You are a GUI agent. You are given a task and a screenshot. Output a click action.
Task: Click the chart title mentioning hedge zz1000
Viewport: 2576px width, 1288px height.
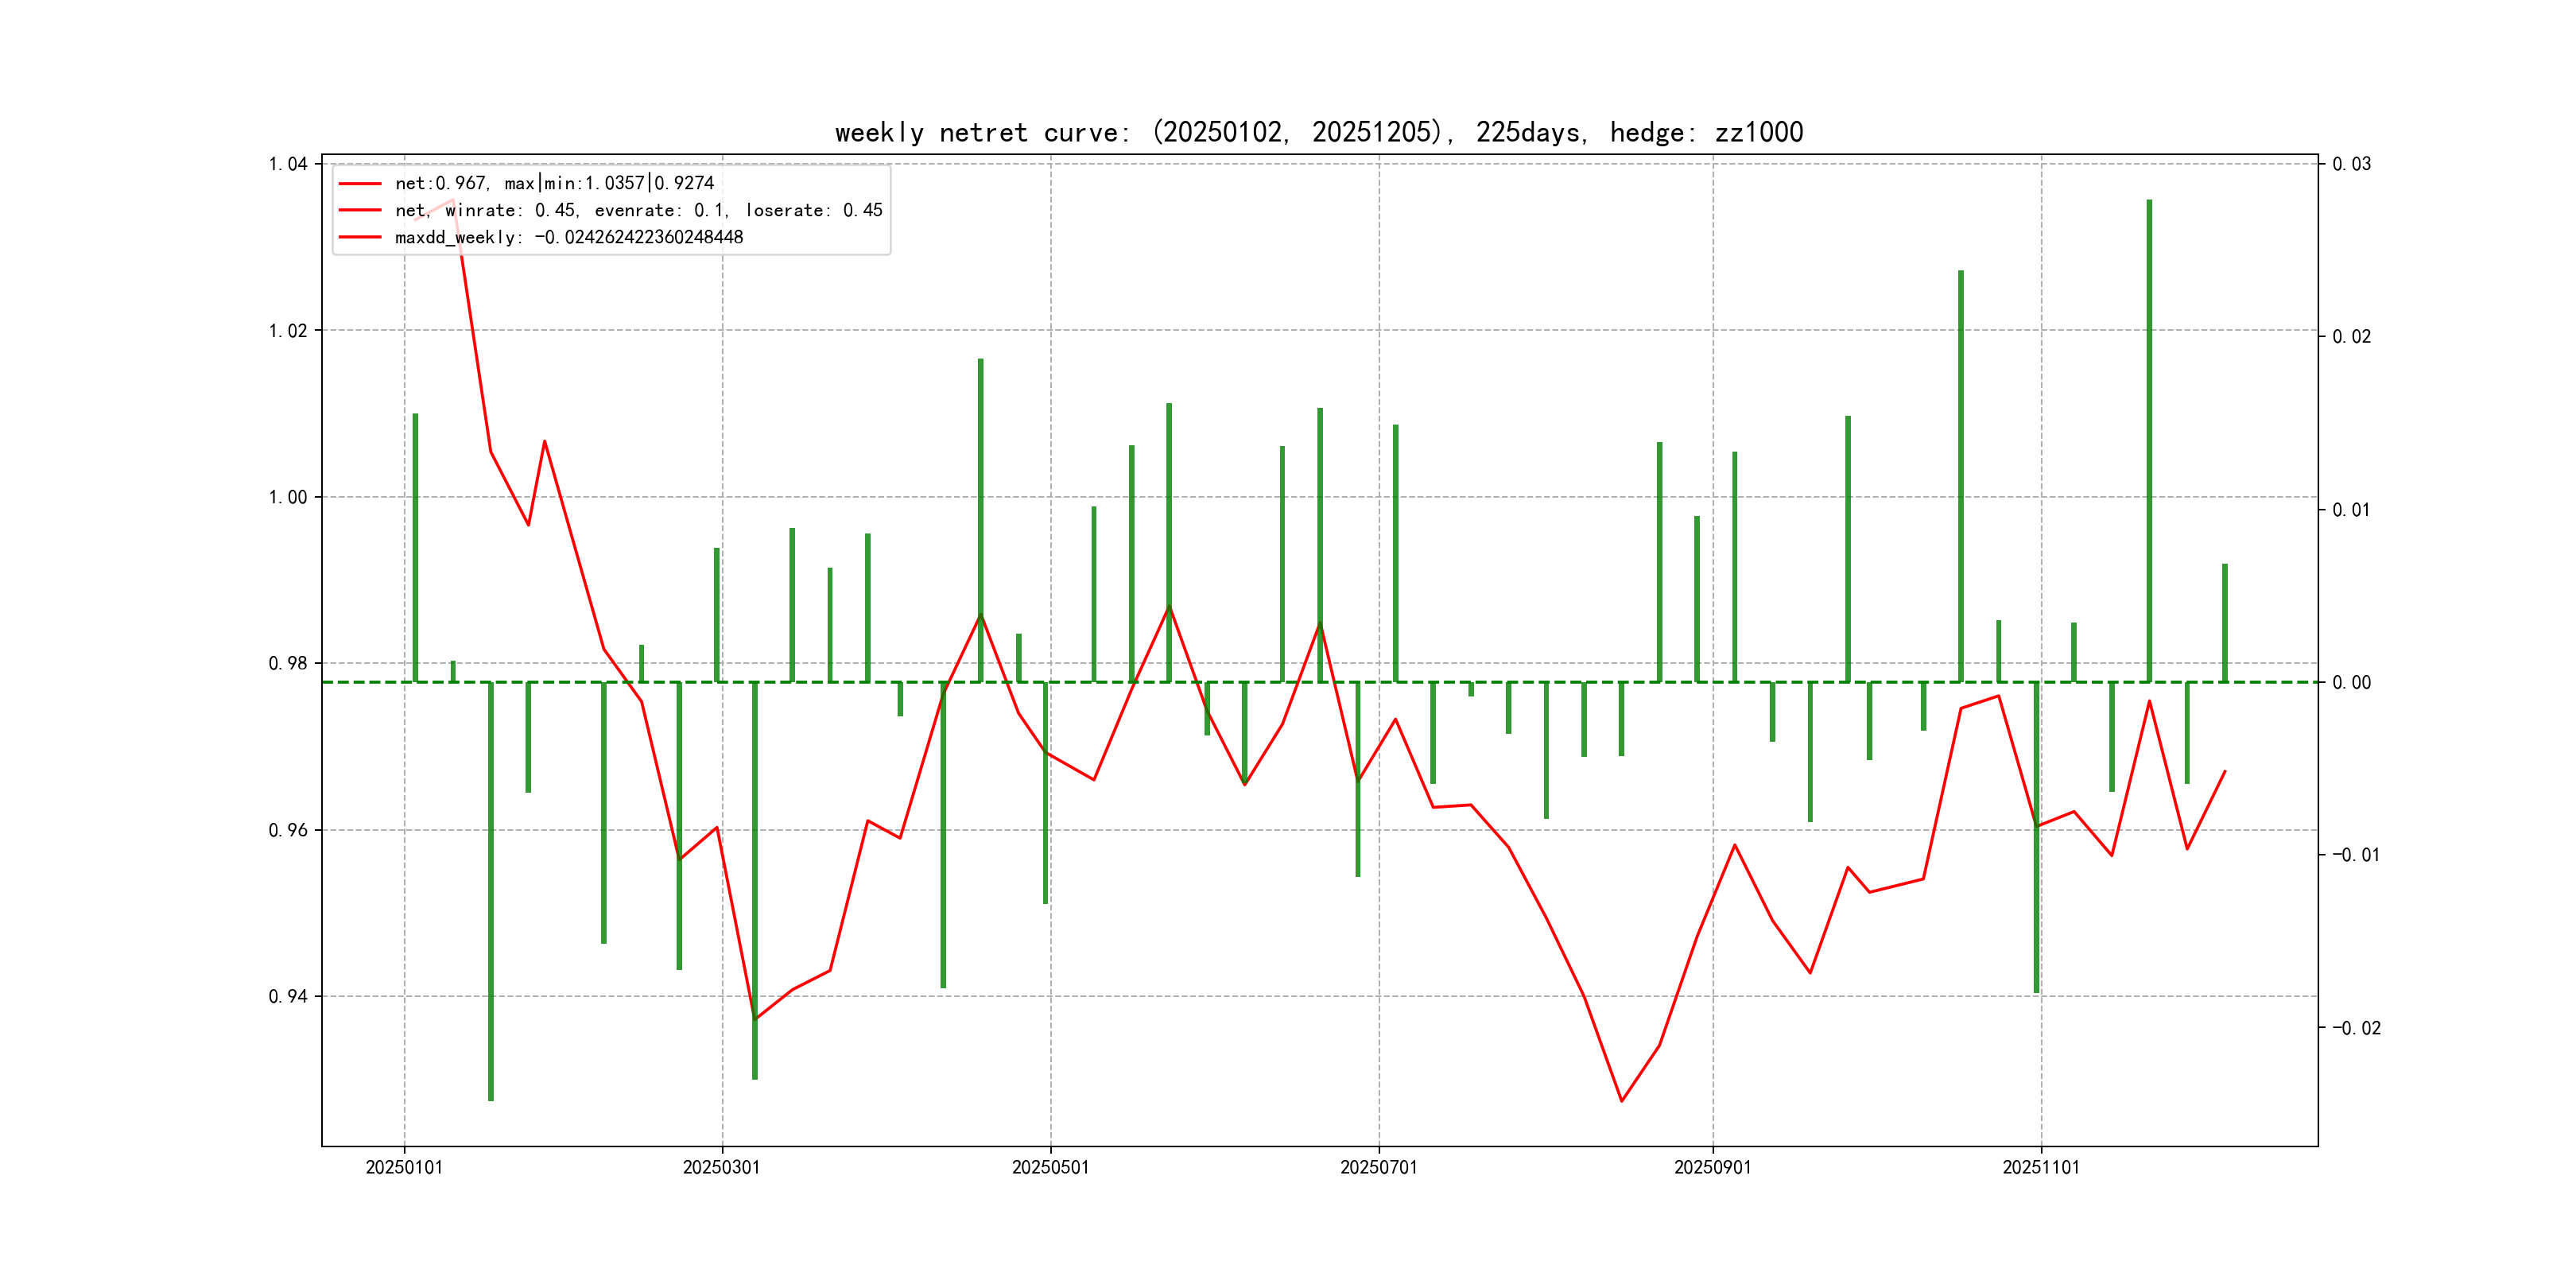point(1318,132)
